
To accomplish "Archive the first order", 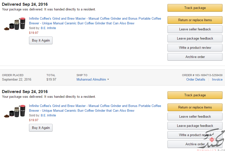I will point(195,57).
